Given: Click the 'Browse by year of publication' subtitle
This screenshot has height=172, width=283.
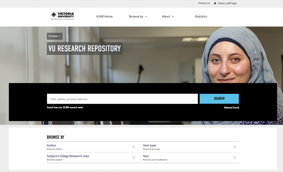Looking at the screenshot, I should click(155, 160).
